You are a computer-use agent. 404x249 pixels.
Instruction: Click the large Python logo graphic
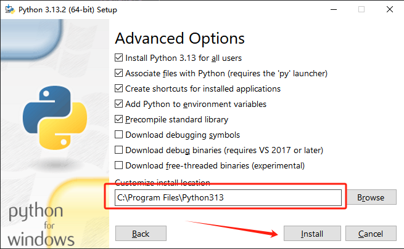(x=55, y=117)
